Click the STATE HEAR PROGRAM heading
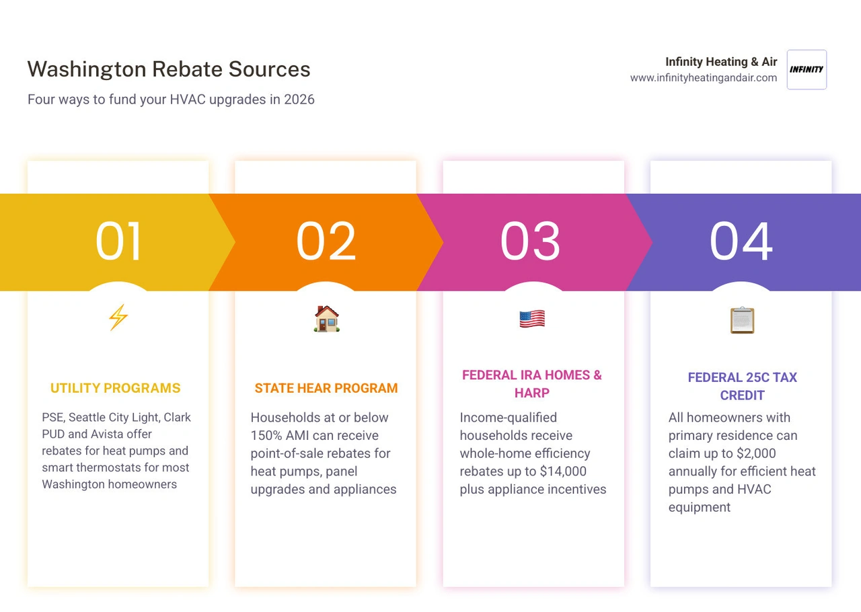This screenshot has height=612, width=861. click(326, 388)
